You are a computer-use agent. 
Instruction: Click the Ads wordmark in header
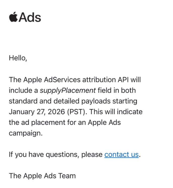point(30,17)
